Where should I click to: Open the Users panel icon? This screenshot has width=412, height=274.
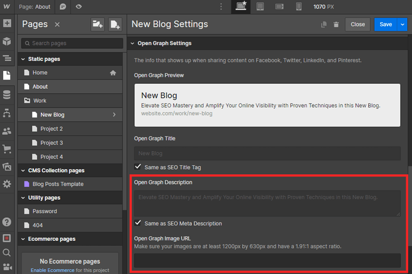click(7, 131)
